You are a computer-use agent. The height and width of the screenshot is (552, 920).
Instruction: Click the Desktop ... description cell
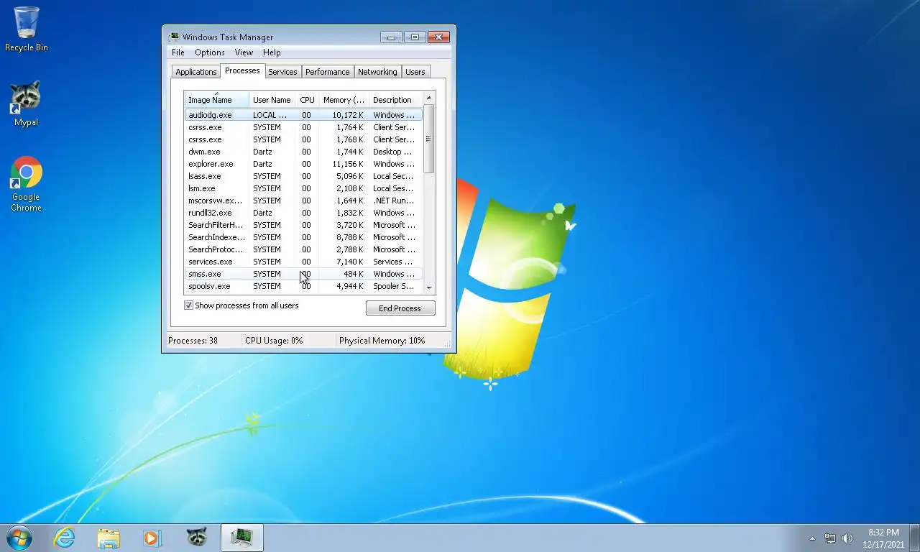(392, 152)
